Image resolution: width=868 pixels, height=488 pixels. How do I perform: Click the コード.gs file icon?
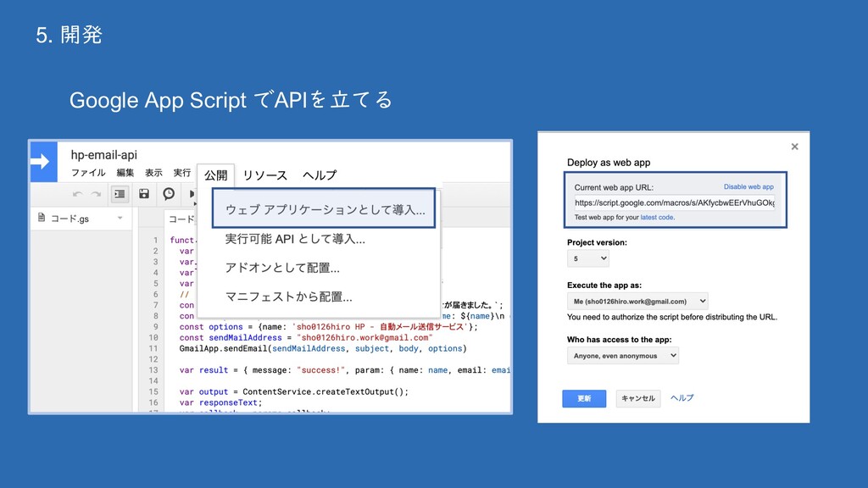point(42,218)
